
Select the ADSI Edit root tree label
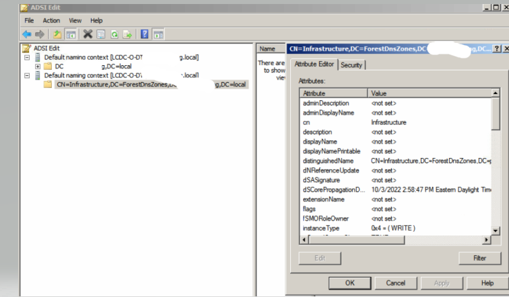tap(46, 48)
